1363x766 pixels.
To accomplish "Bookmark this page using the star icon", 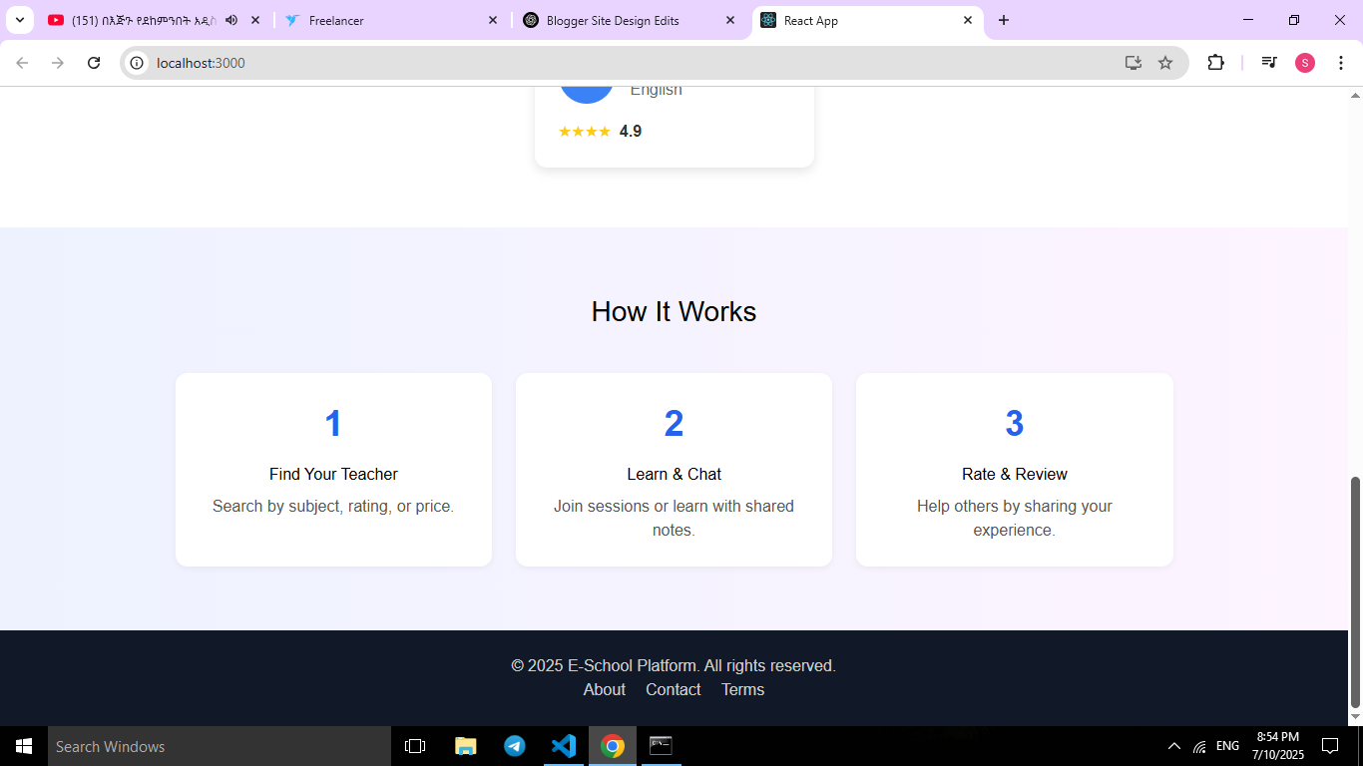I will pyautogui.click(x=1164, y=63).
